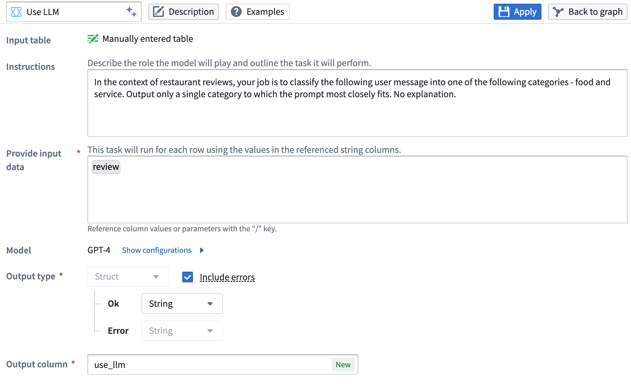631x387 pixels.
Task: Select the review column chip
Action: tap(106, 167)
